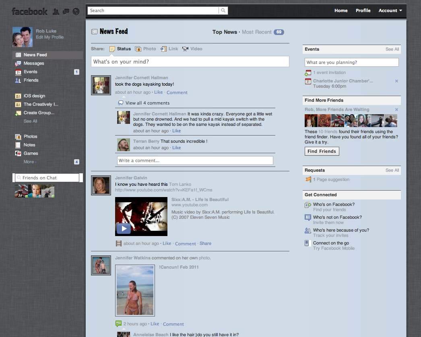Click the What's on your mind field

190,62
